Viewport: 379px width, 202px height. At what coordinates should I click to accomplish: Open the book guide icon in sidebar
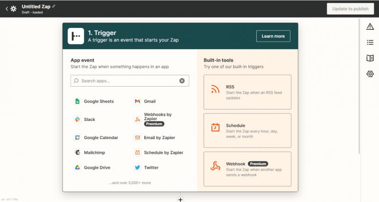coord(370,58)
